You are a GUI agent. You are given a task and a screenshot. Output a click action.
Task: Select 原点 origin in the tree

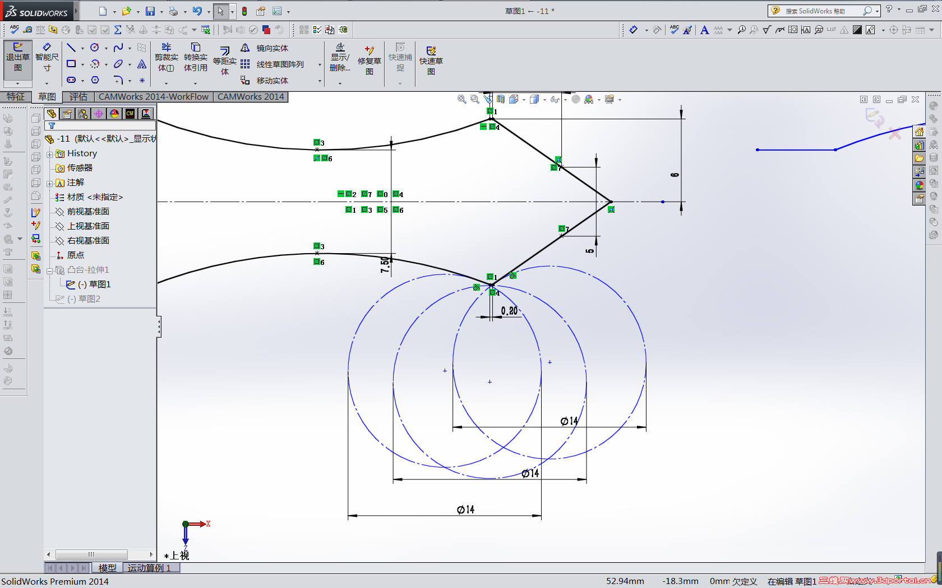[70, 255]
